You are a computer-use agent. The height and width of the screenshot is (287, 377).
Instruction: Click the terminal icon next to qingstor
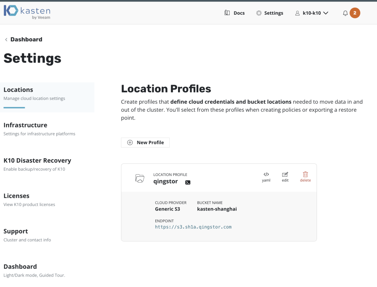[x=188, y=182]
